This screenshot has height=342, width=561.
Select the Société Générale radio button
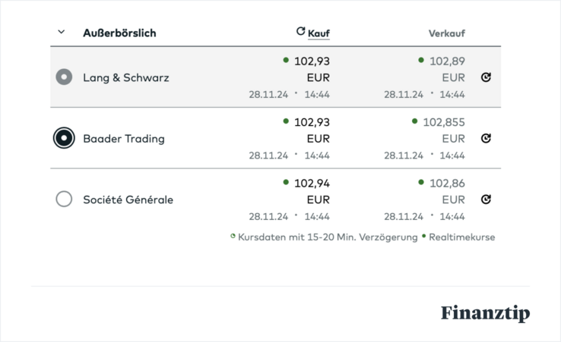(64, 199)
